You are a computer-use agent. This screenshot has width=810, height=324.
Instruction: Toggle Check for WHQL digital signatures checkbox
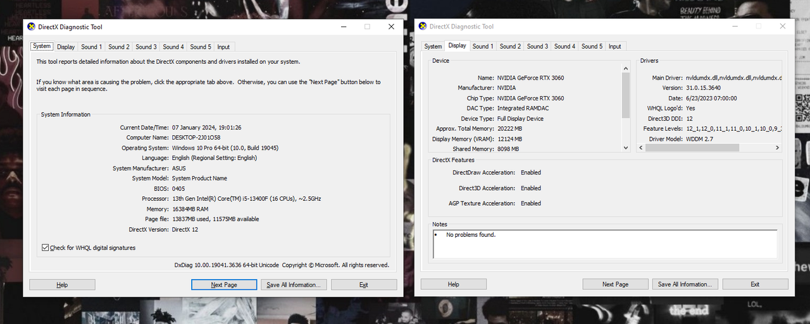pyautogui.click(x=45, y=248)
